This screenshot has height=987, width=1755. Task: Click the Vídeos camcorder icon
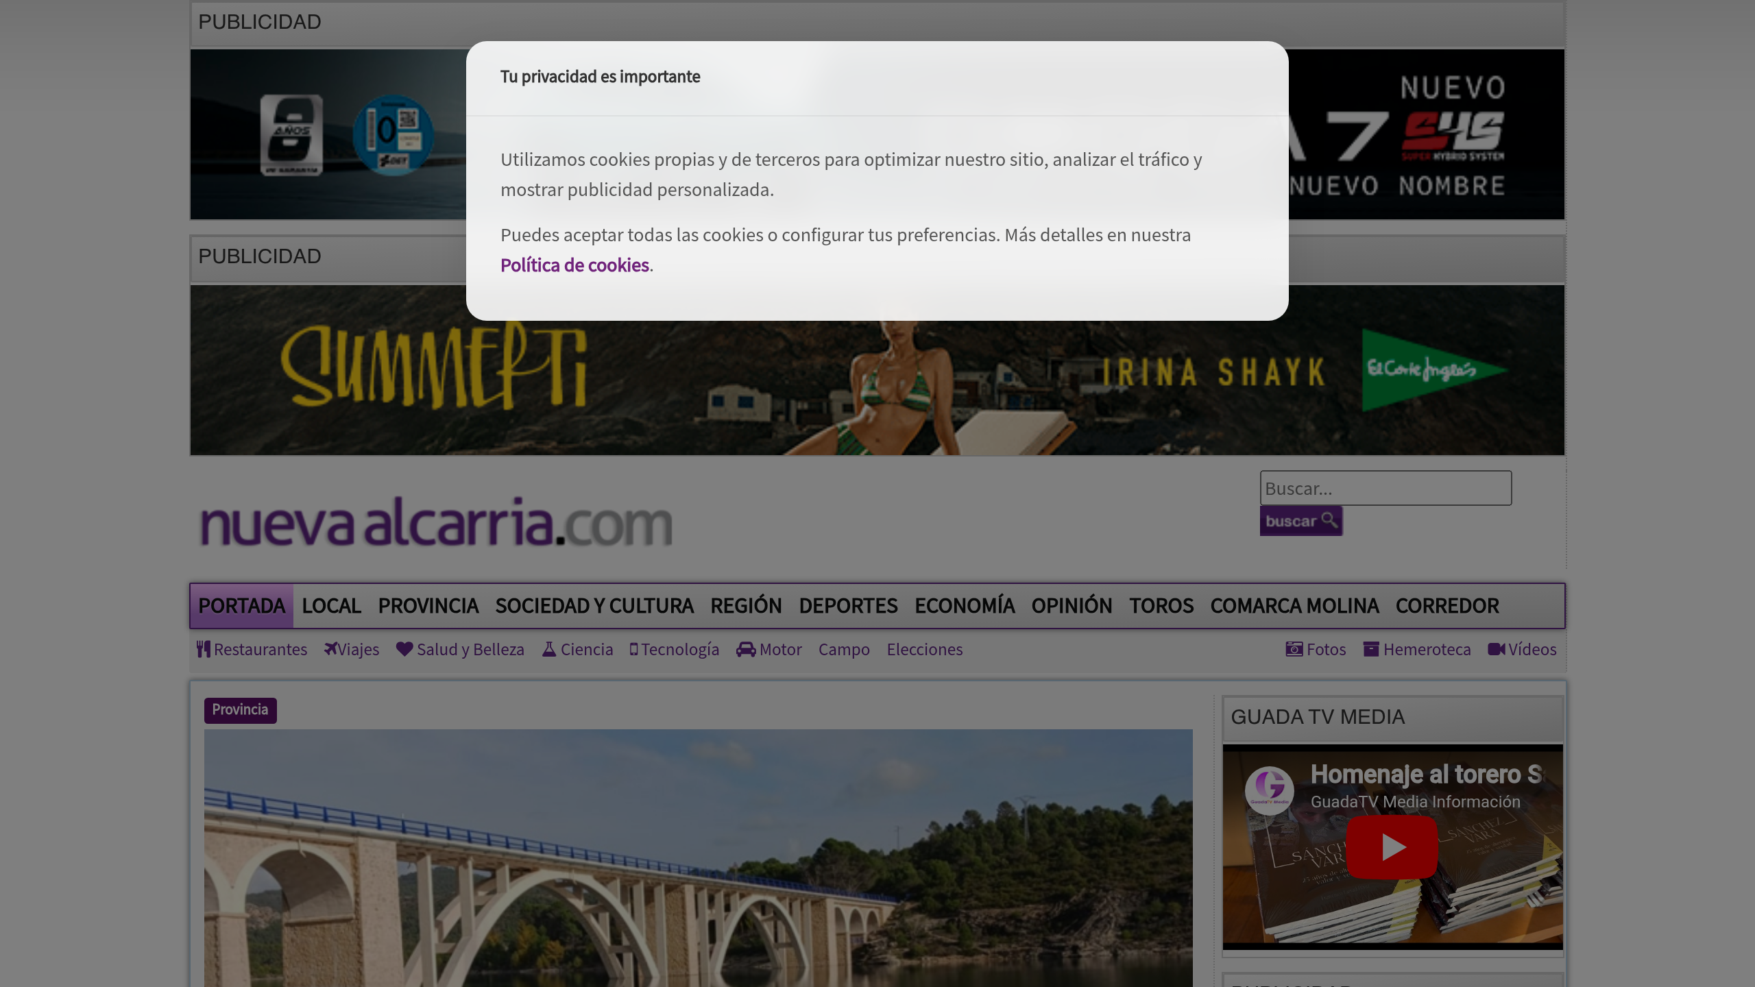tap(1497, 649)
